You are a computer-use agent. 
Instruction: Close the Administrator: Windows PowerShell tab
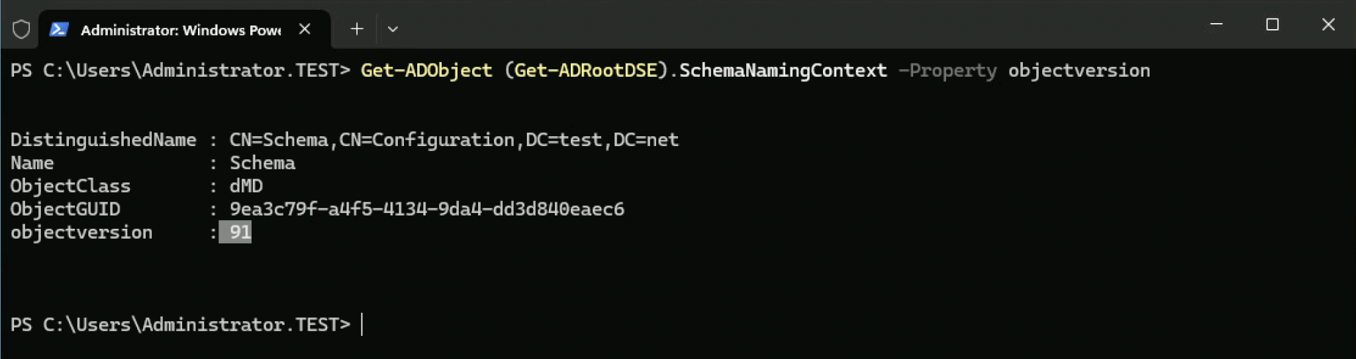coord(305,29)
